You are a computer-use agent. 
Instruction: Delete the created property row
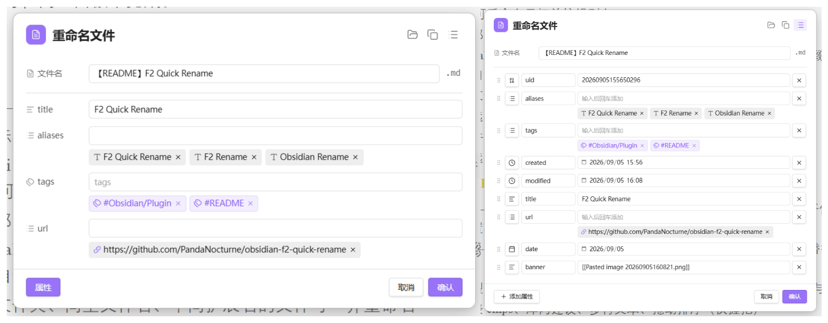(x=799, y=163)
